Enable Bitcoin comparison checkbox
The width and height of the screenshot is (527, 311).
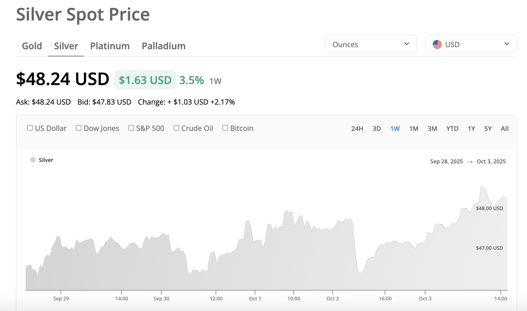click(x=225, y=128)
